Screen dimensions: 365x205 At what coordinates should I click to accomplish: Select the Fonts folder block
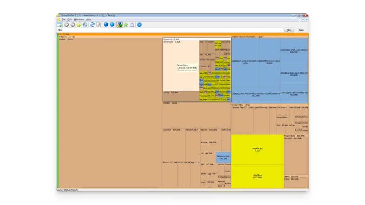tap(170, 175)
